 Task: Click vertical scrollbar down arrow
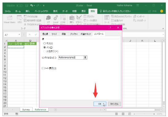click(x=164, y=106)
